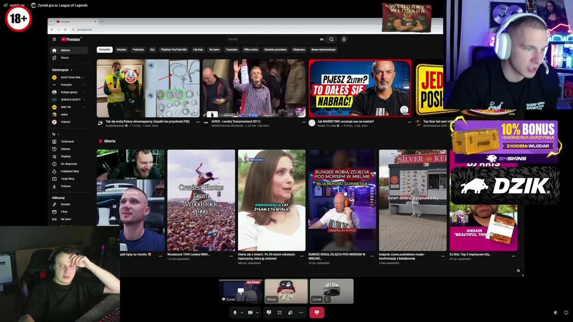Select the Na żywo filter chip
Screen dimensions: 573x322
coord(214,50)
